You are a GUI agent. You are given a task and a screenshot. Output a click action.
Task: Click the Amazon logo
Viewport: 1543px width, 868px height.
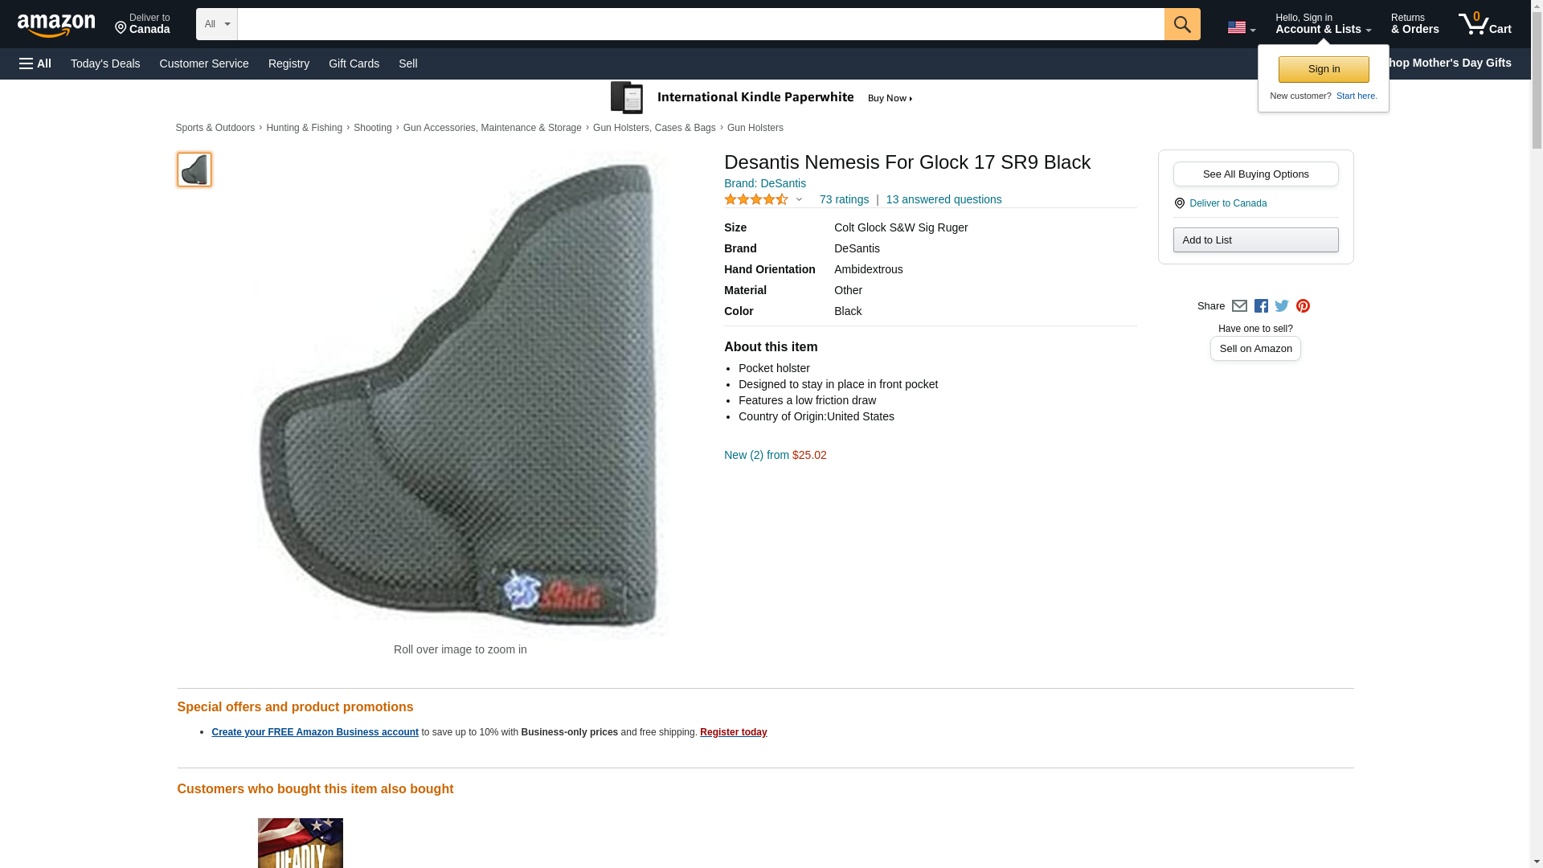coord(56,25)
